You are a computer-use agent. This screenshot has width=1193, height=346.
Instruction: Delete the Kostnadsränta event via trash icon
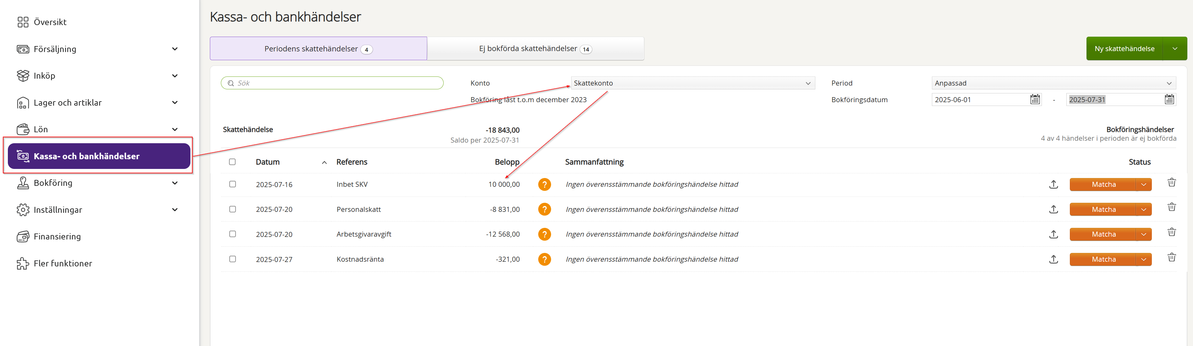pyautogui.click(x=1171, y=257)
